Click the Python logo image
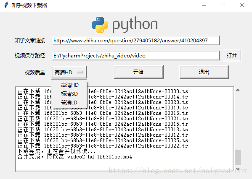Screen dimensions: 252x179 (x=125, y=25)
